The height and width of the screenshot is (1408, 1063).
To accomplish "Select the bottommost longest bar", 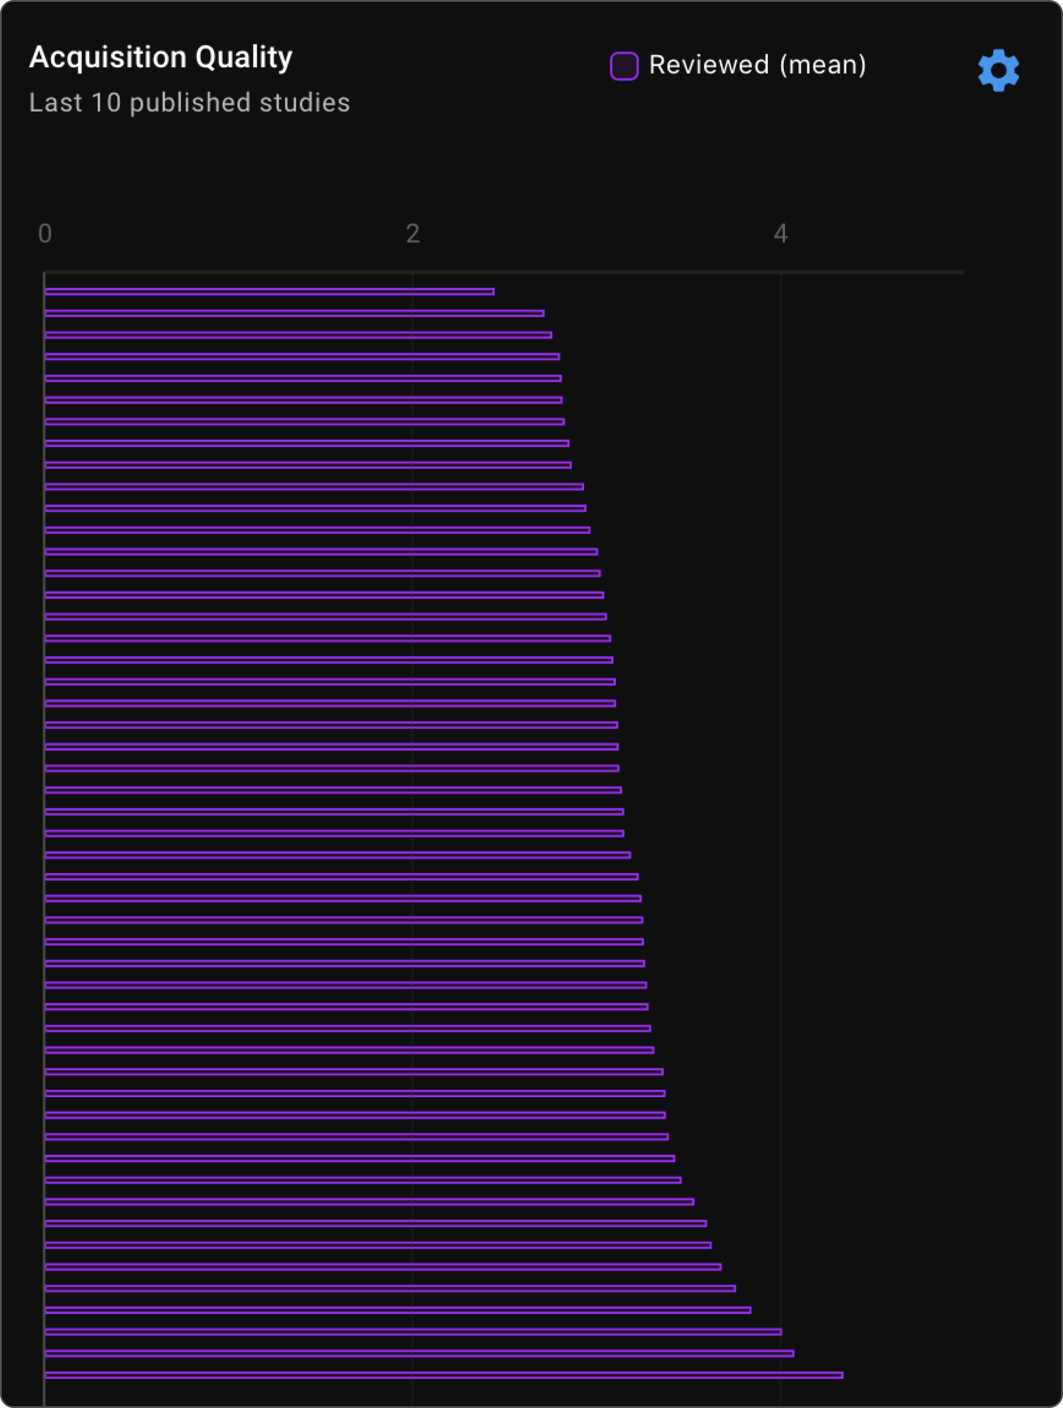I will 444,1375.
